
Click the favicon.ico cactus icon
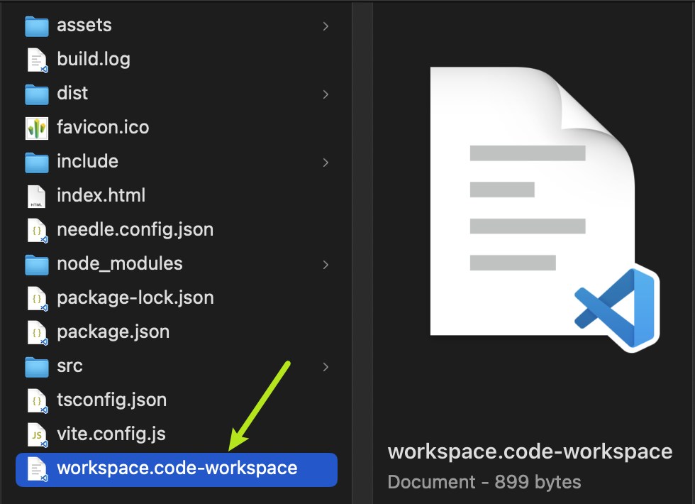pyautogui.click(x=37, y=128)
